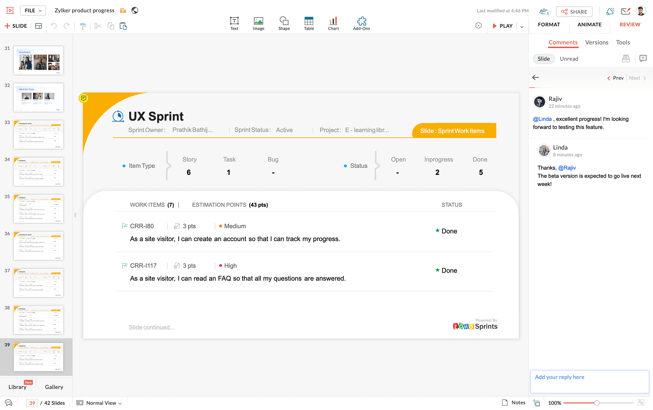Toggle the Notes panel

(513, 403)
